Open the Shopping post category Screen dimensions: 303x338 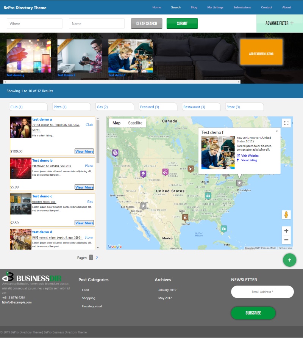89,298
